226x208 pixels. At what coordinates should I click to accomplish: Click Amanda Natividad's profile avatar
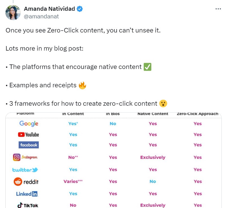(13, 13)
